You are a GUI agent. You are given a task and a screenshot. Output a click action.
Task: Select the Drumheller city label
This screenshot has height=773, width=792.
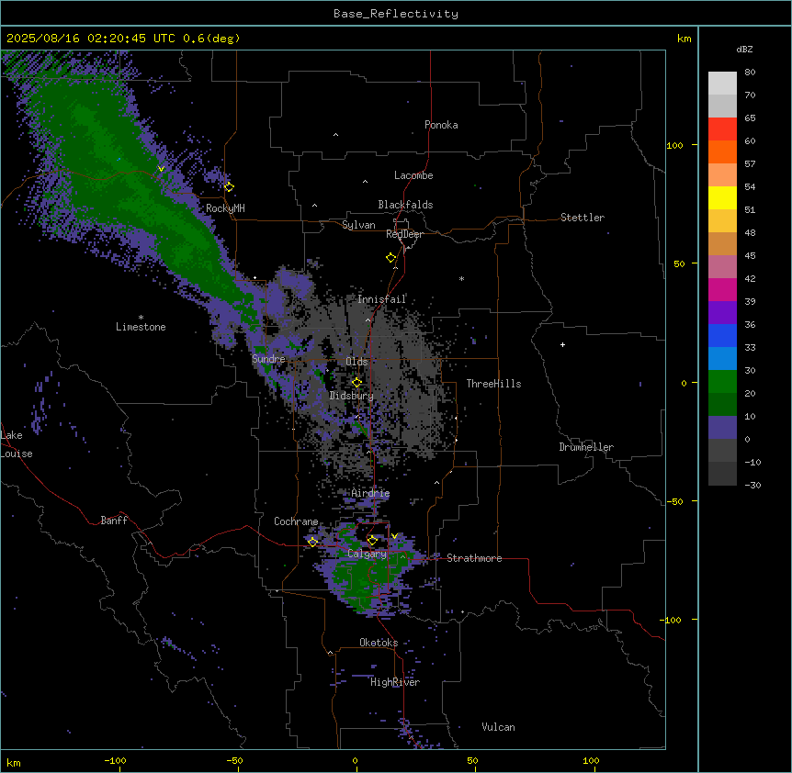click(x=586, y=447)
